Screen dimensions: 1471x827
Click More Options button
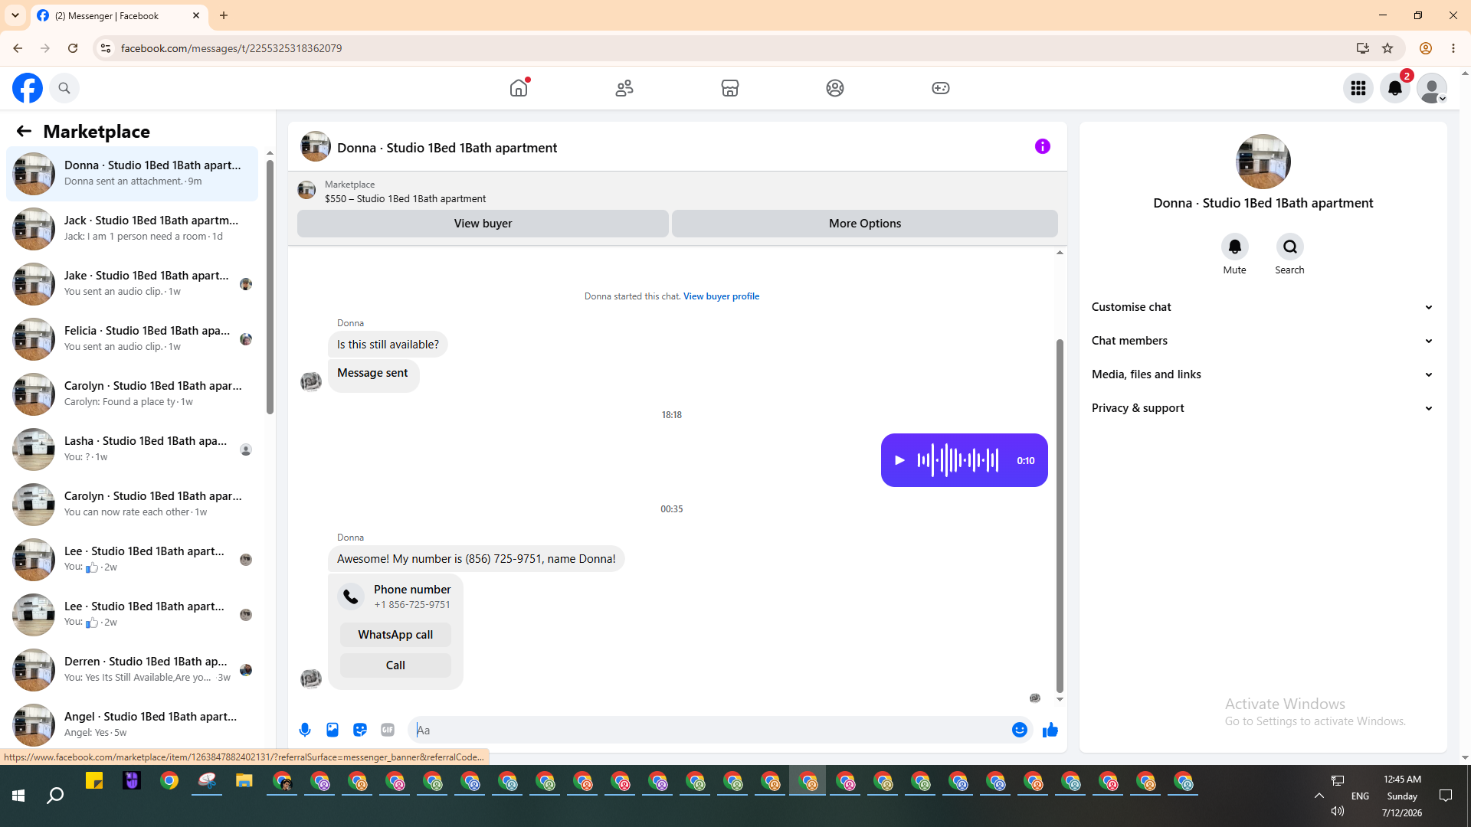(x=865, y=224)
